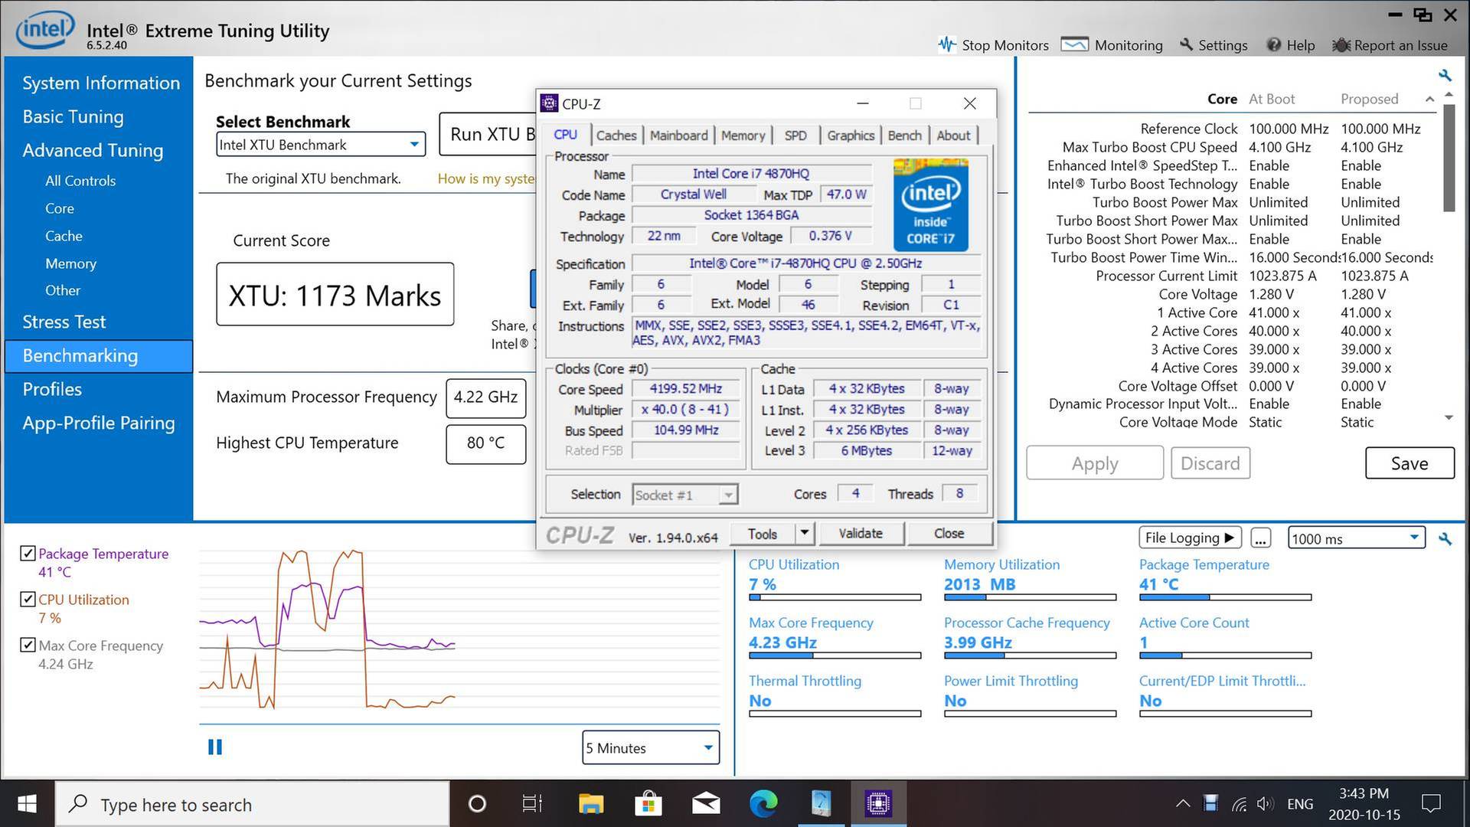Click the Cortana circle icon
This screenshot has width=1470, height=827.
coord(477,804)
